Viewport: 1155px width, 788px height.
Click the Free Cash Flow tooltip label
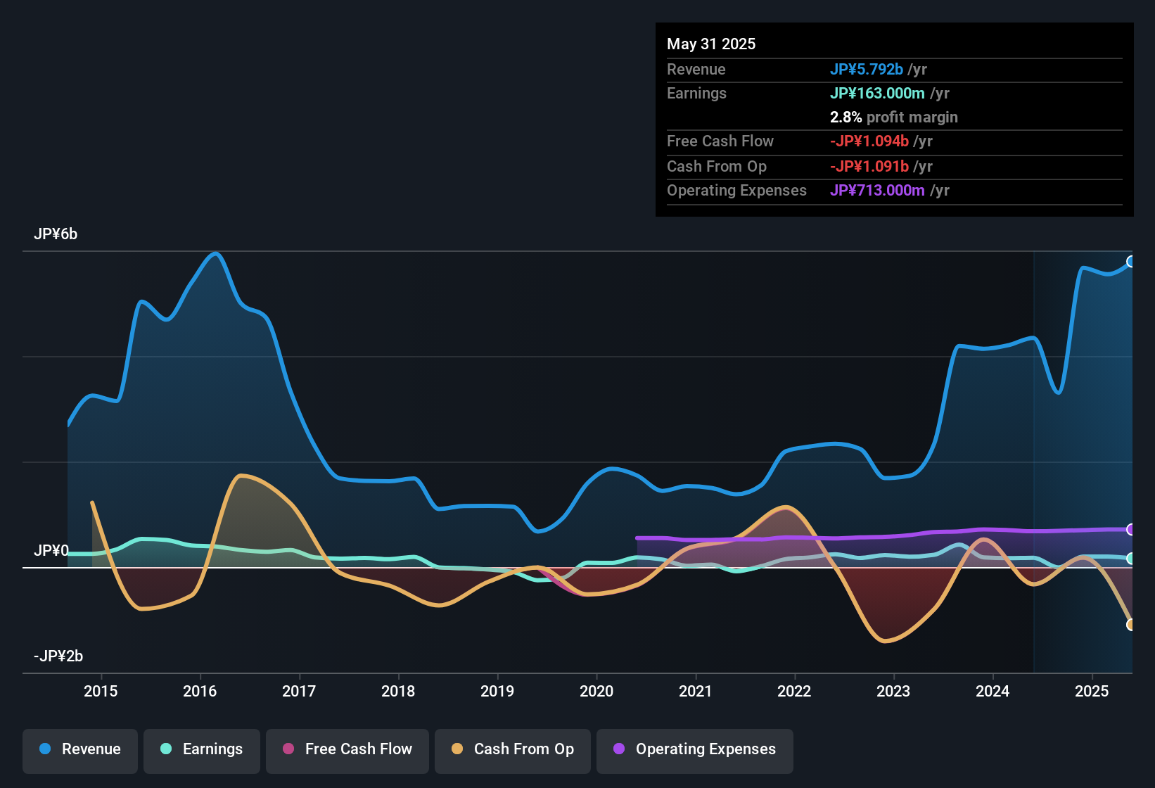click(x=720, y=141)
